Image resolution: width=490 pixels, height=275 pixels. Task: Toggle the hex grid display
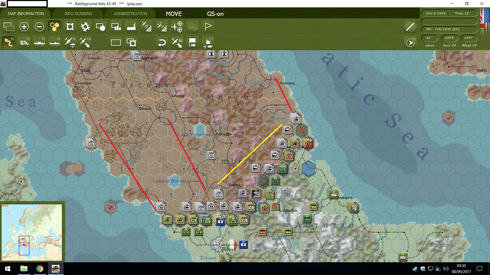55,27
